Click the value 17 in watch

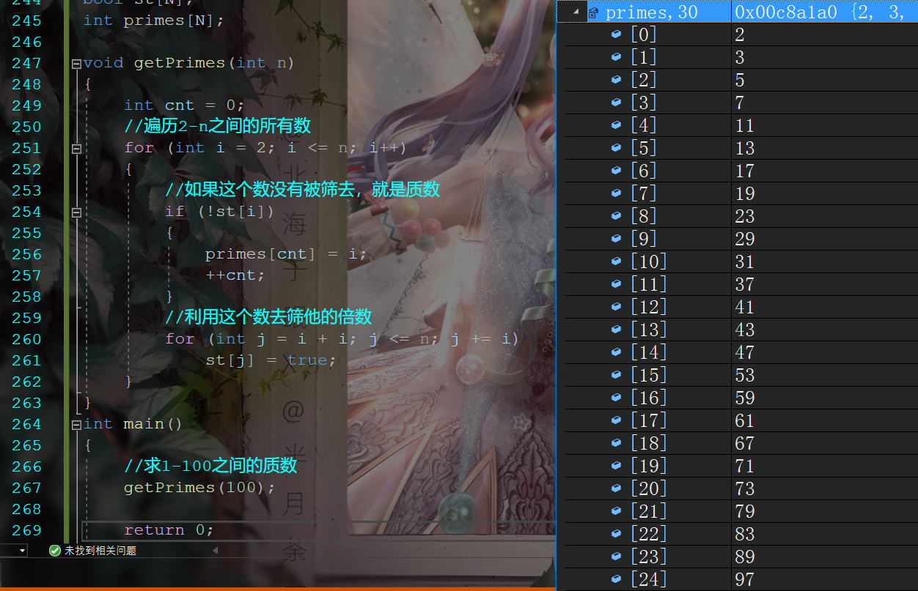(745, 171)
